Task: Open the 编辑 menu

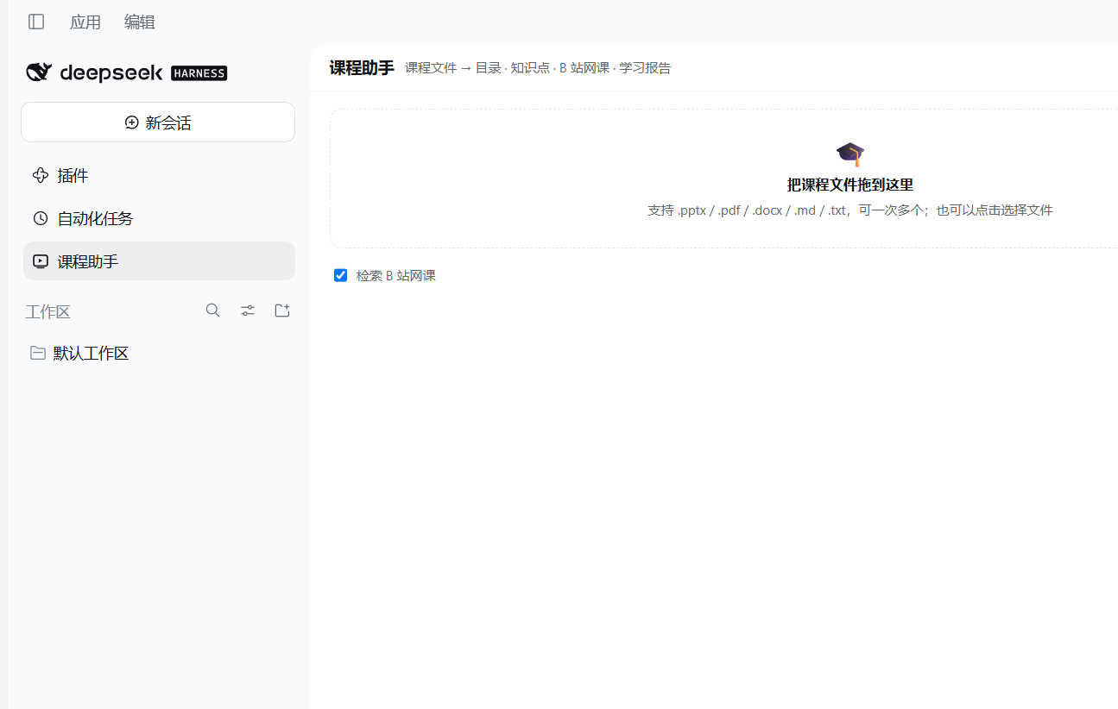Action: tap(140, 22)
